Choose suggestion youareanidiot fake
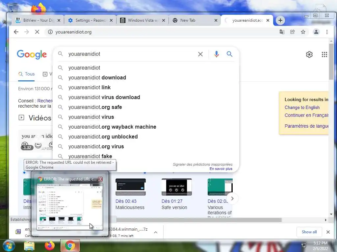Screen dimensions: 337x252 tap(146, 157)
